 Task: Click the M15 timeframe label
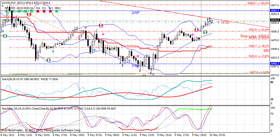pyautogui.click(x=20, y=8)
